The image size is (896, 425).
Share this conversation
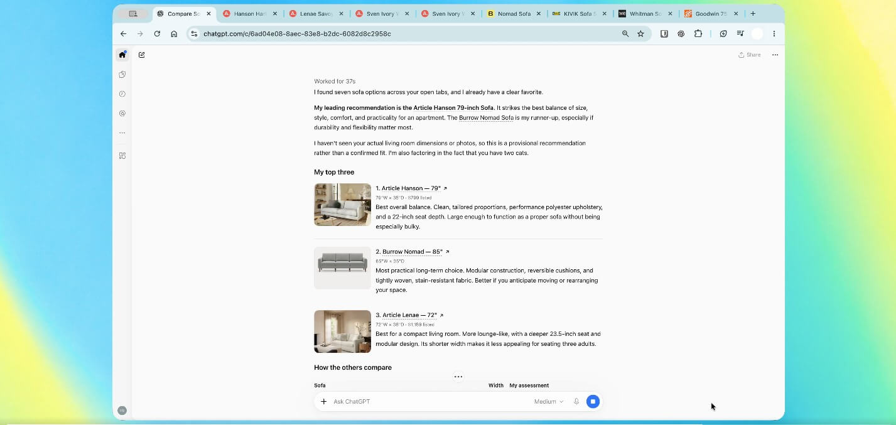click(x=750, y=55)
